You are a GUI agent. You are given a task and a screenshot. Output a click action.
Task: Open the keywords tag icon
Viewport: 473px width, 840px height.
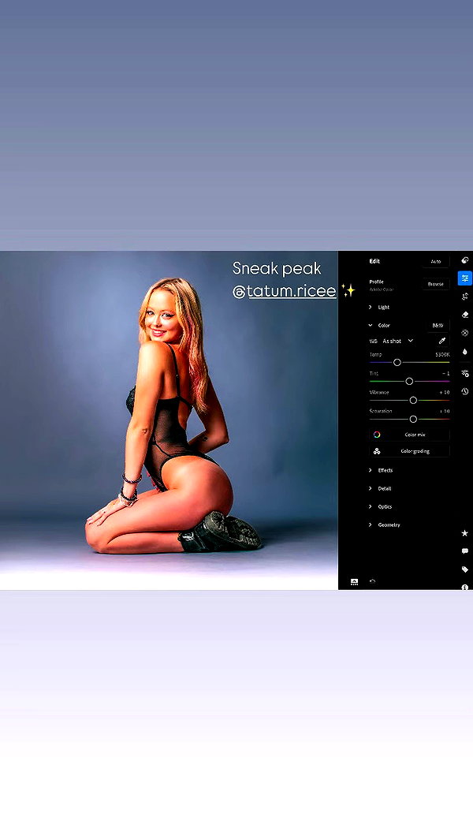[464, 569]
